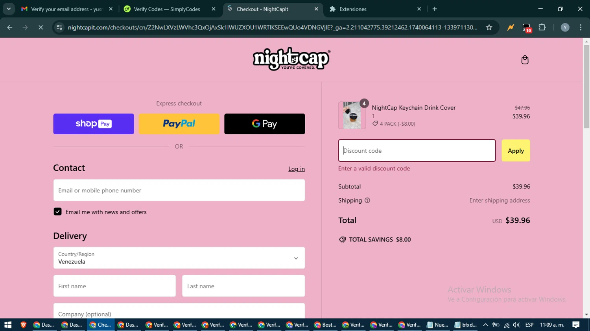
Task: Open the Windows Start menu
Action: (x=8, y=325)
